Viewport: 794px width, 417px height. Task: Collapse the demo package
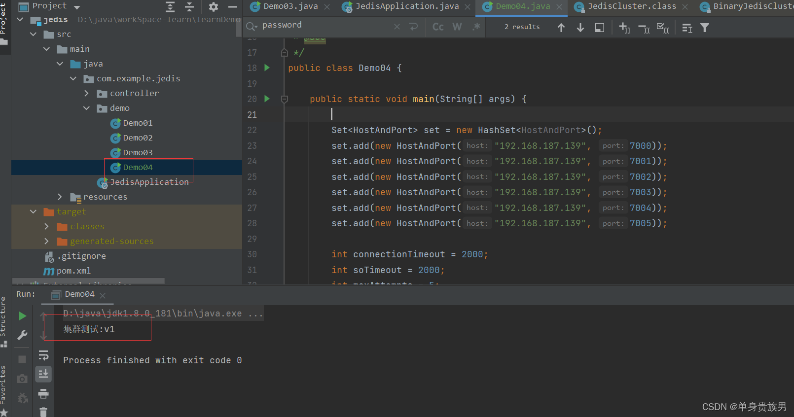point(87,108)
